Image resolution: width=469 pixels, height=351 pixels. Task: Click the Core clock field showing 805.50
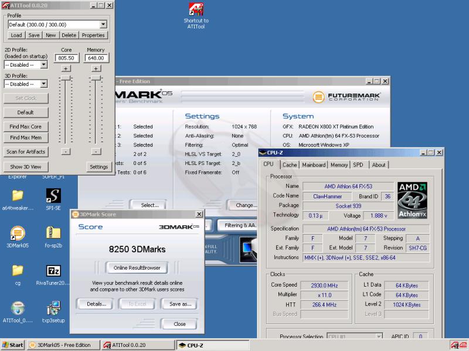(66, 58)
